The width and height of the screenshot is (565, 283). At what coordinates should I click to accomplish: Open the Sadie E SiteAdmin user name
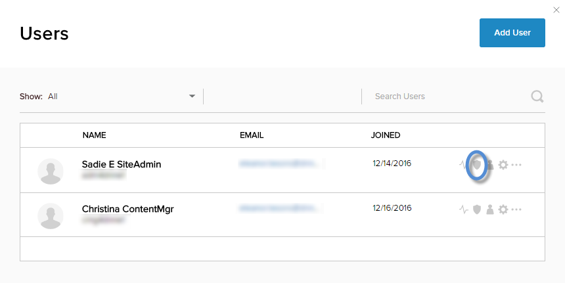(122, 164)
